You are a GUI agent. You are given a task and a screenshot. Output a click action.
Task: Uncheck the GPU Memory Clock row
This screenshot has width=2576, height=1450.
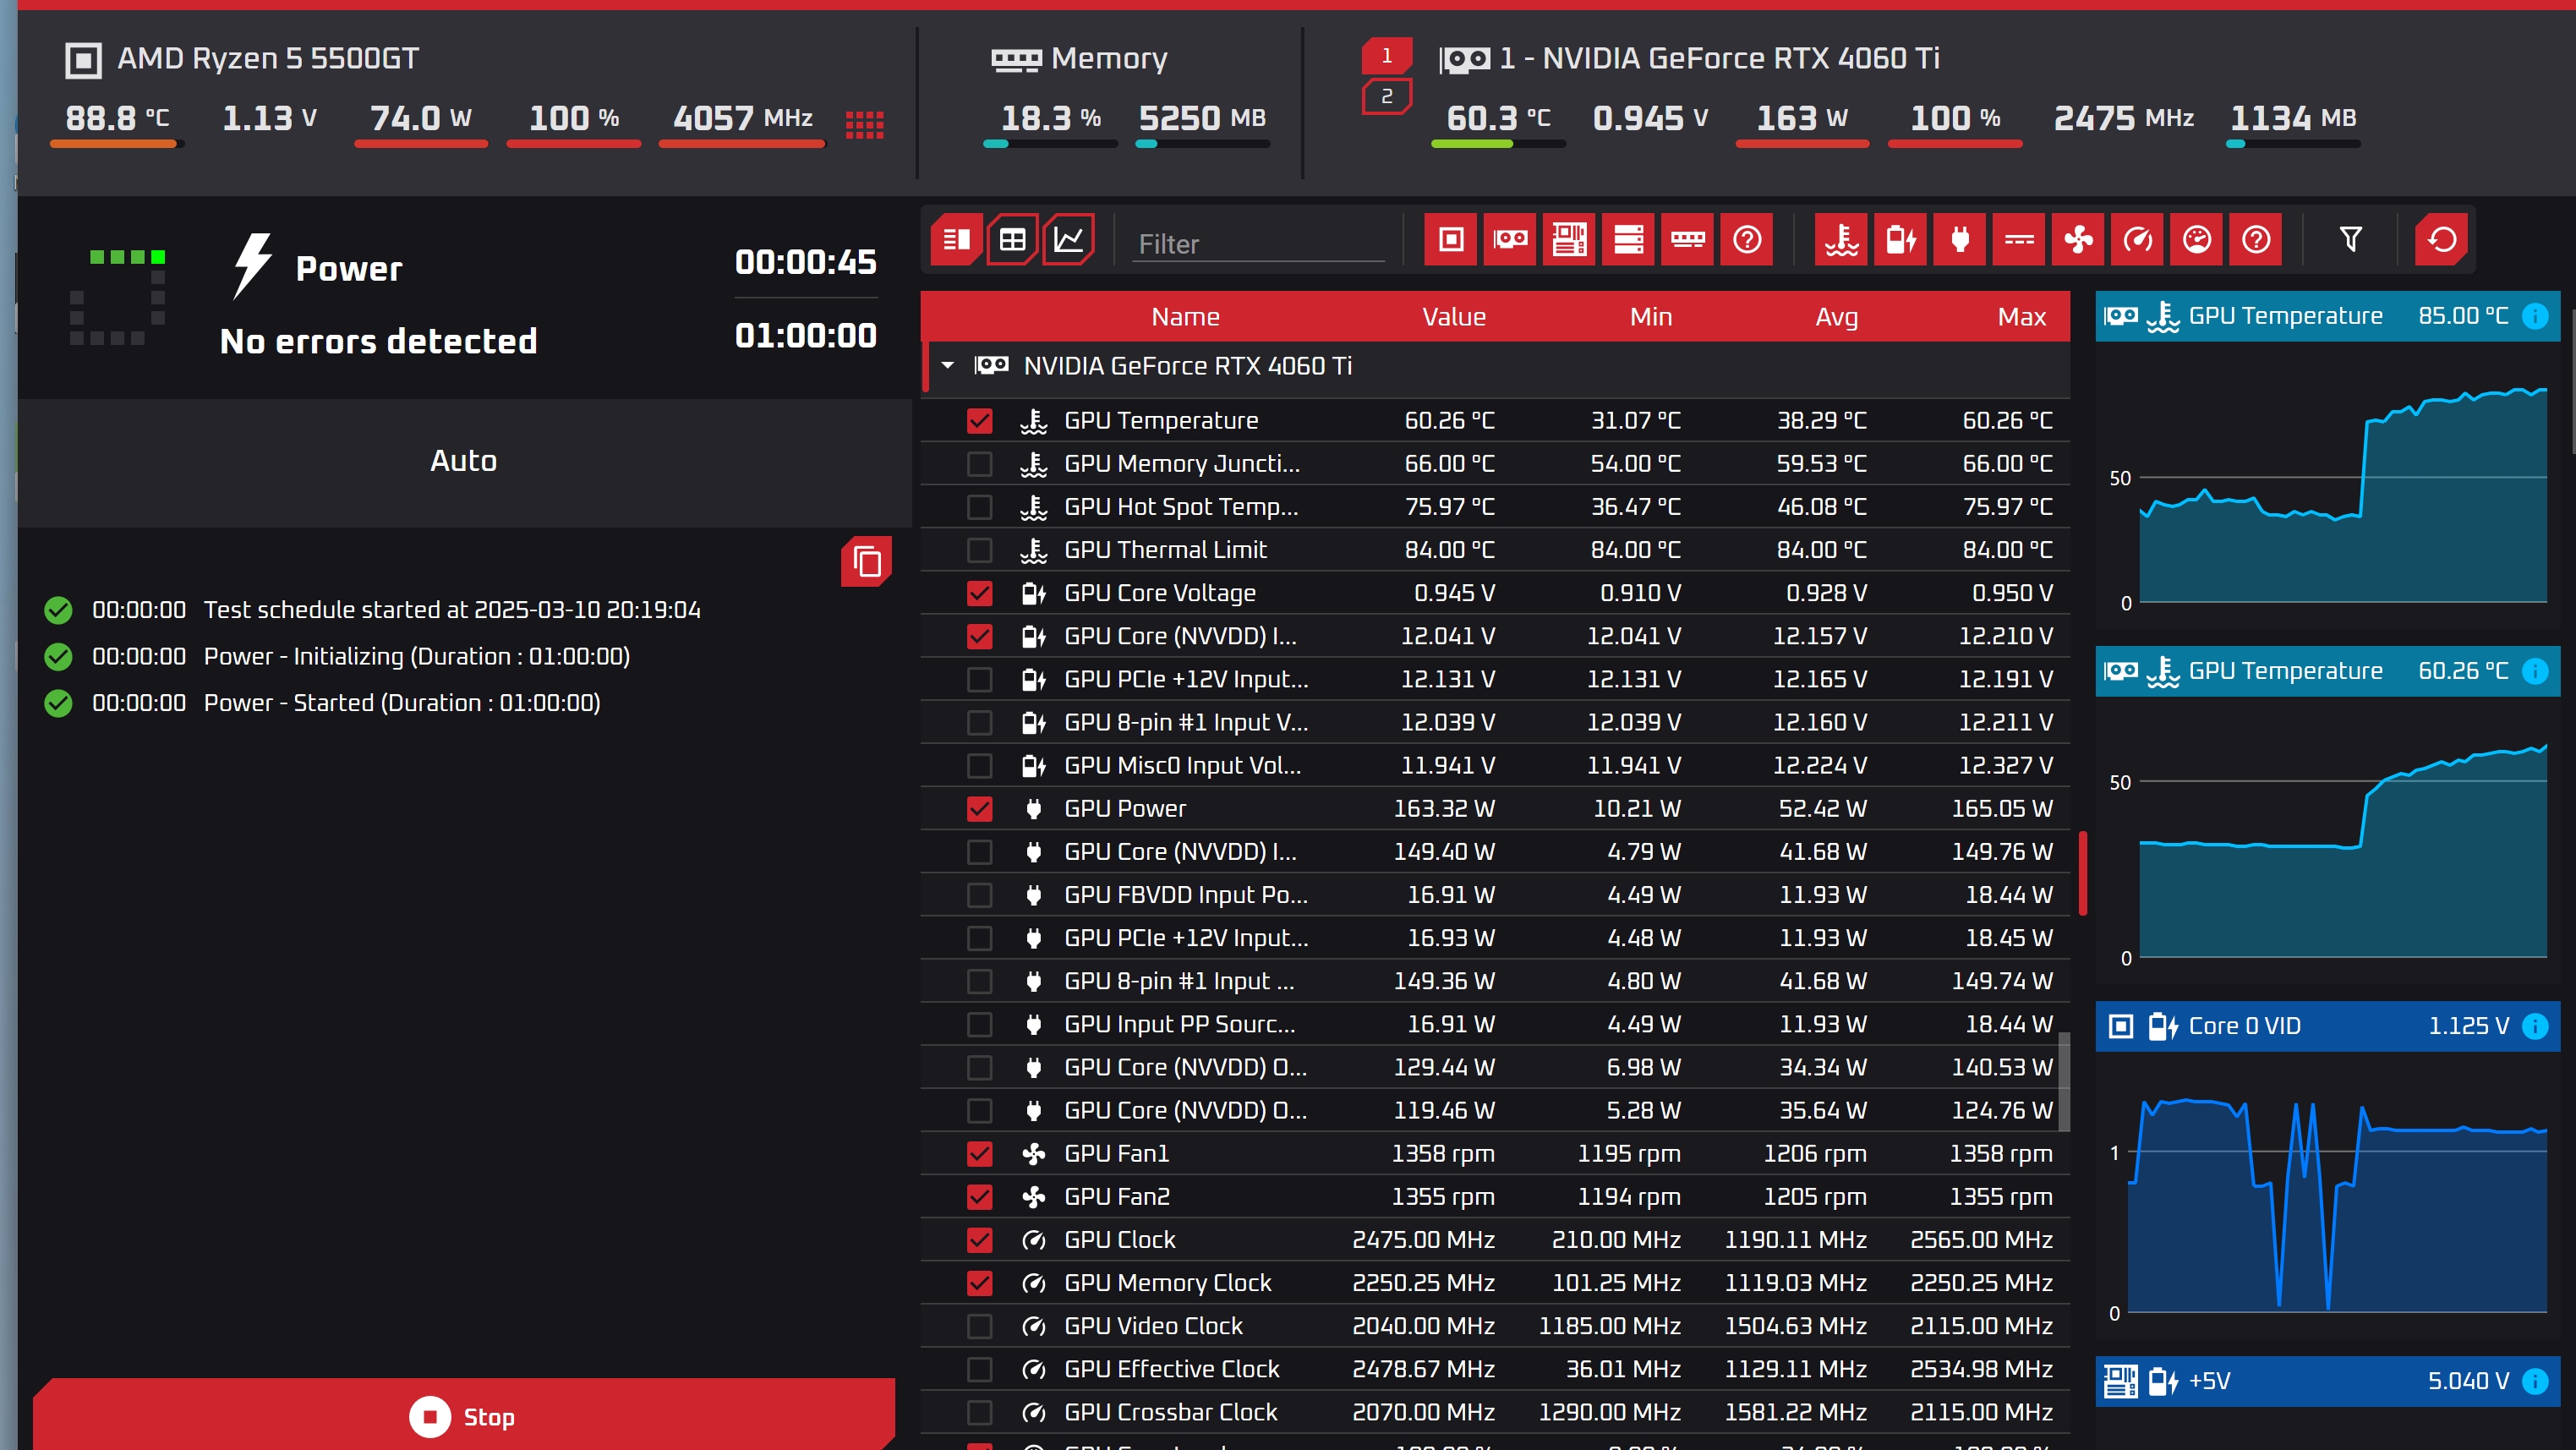pyautogui.click(x=980, y=1282)
